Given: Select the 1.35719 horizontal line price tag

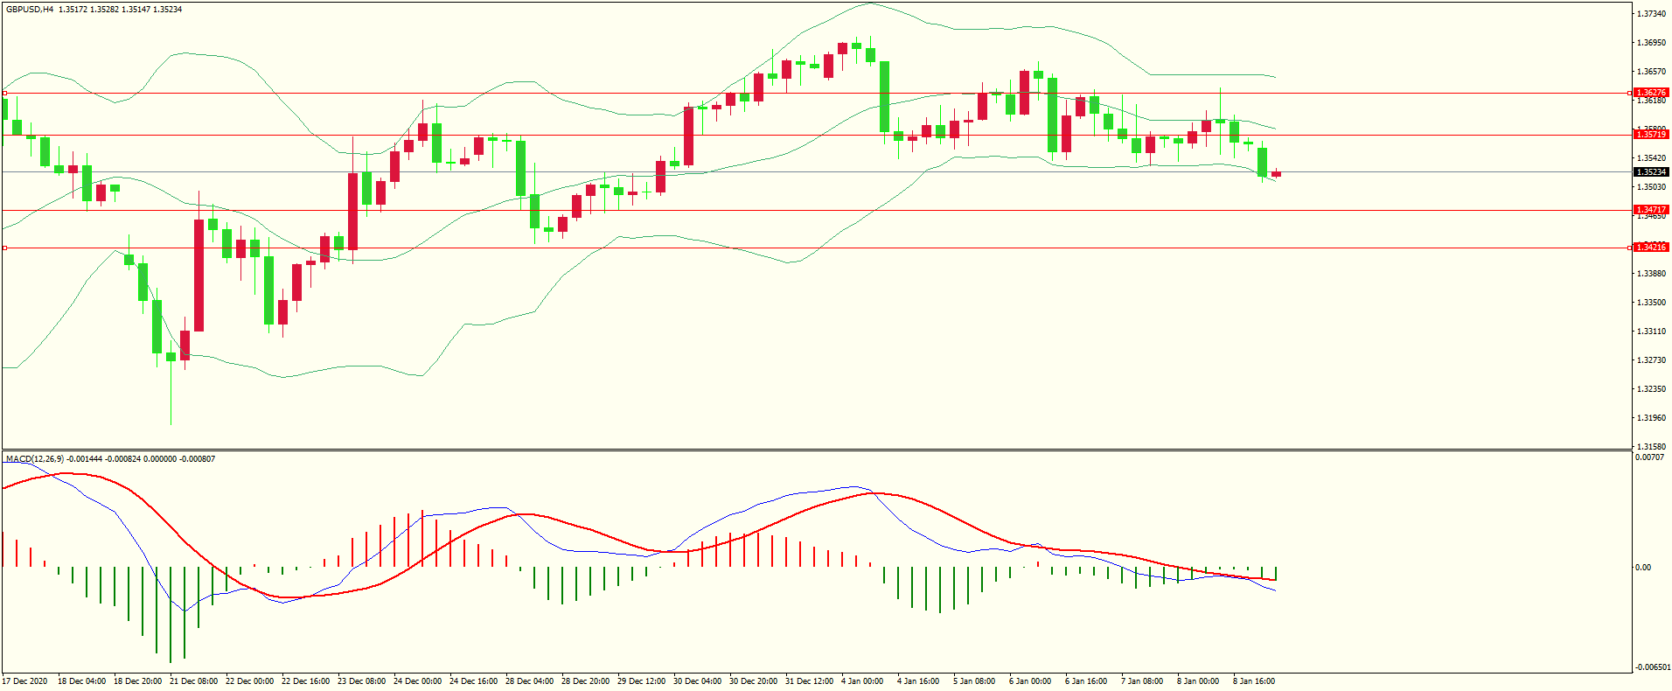Looking at the screenshot, I should point(1651,135).
